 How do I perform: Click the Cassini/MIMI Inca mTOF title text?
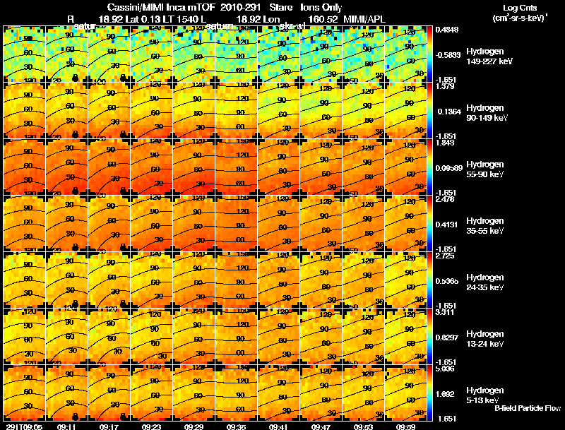point(161,7)
